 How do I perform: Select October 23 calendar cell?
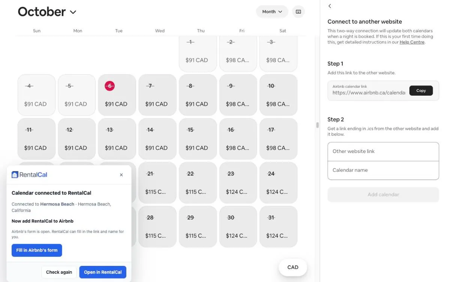coord(238,183)
